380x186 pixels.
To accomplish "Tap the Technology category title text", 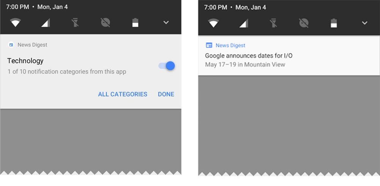I will (x=25, y=61).
